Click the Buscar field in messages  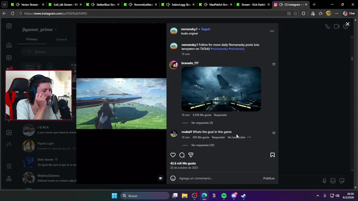(x=49, y=52)
